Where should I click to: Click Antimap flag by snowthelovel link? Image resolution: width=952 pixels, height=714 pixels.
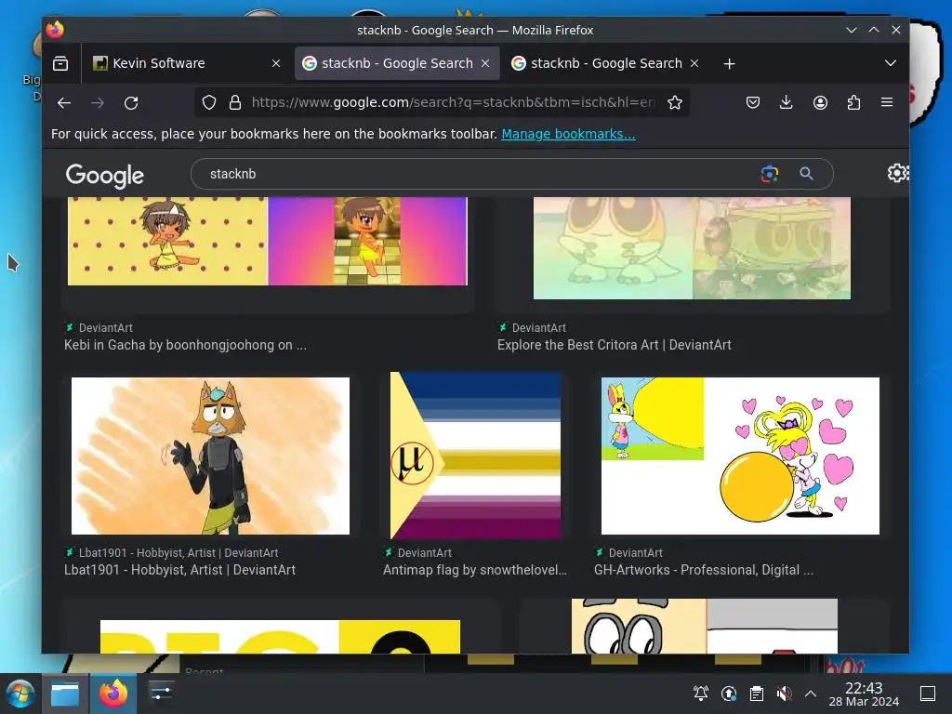coord(475,570)
